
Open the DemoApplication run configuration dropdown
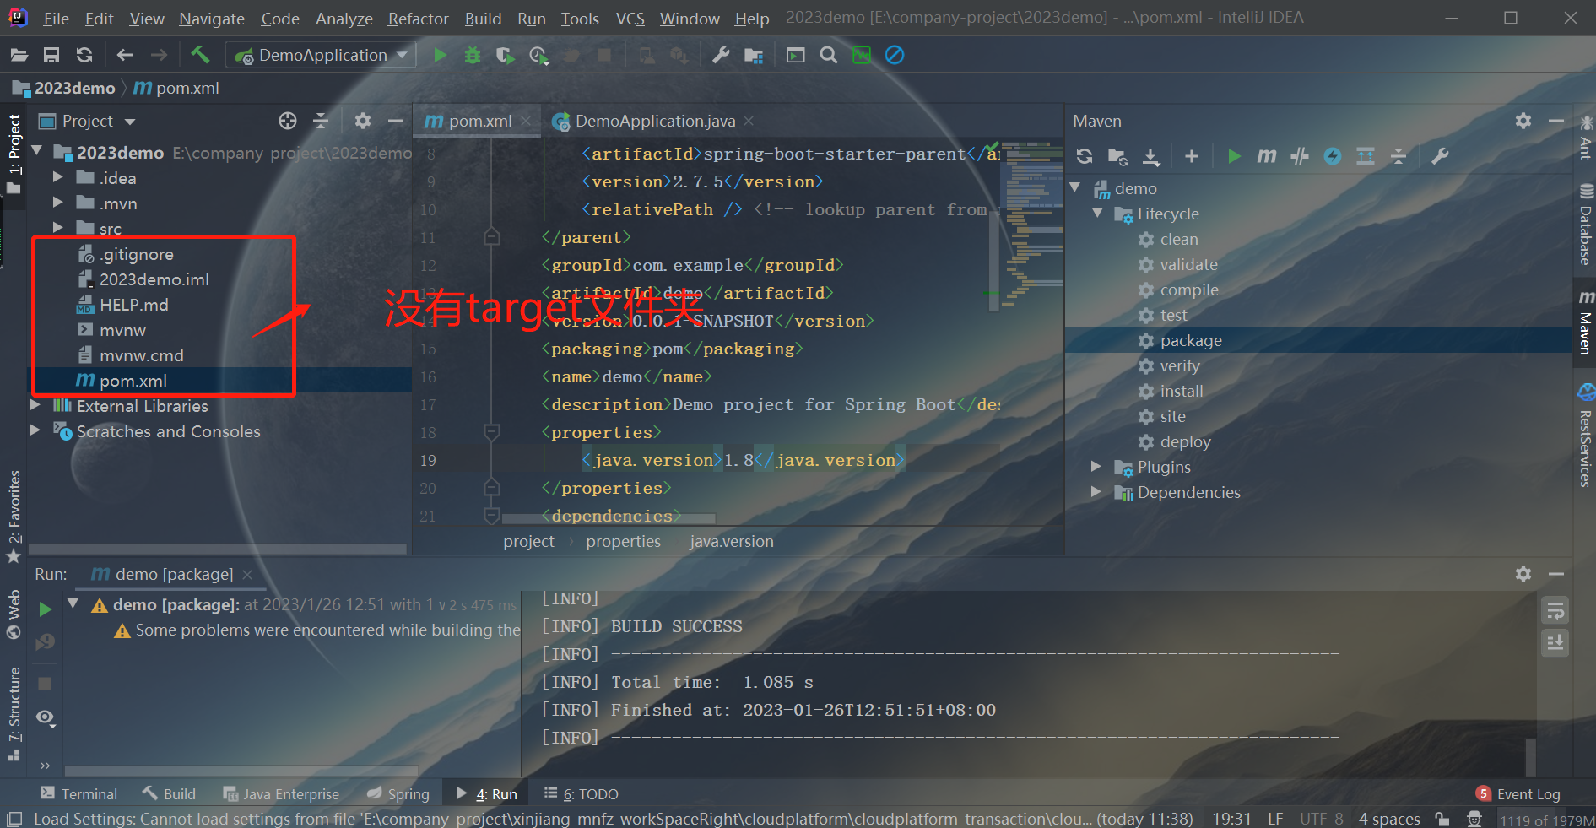click(x=322, y=56)
